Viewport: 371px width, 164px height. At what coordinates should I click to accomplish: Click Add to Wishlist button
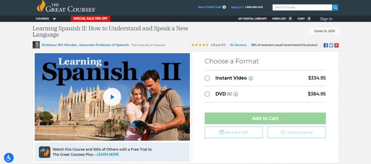pyautogui.click(x=297, y=132)
